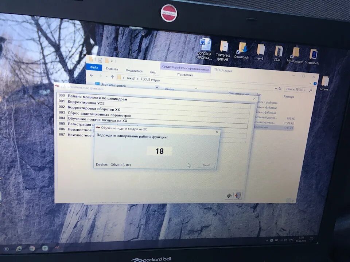Open the Управление ribbon tab
This screenshot has height=262, width=350.
pyautogui.click(x=185, y=75)
